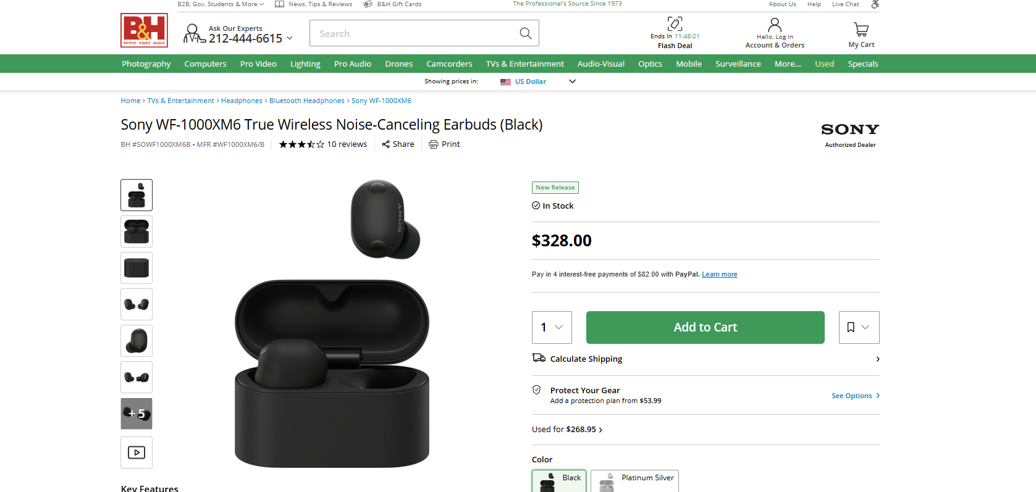Open the Flash Deal price tag icon
This screenshot has width=1036, height=492.
674,23
